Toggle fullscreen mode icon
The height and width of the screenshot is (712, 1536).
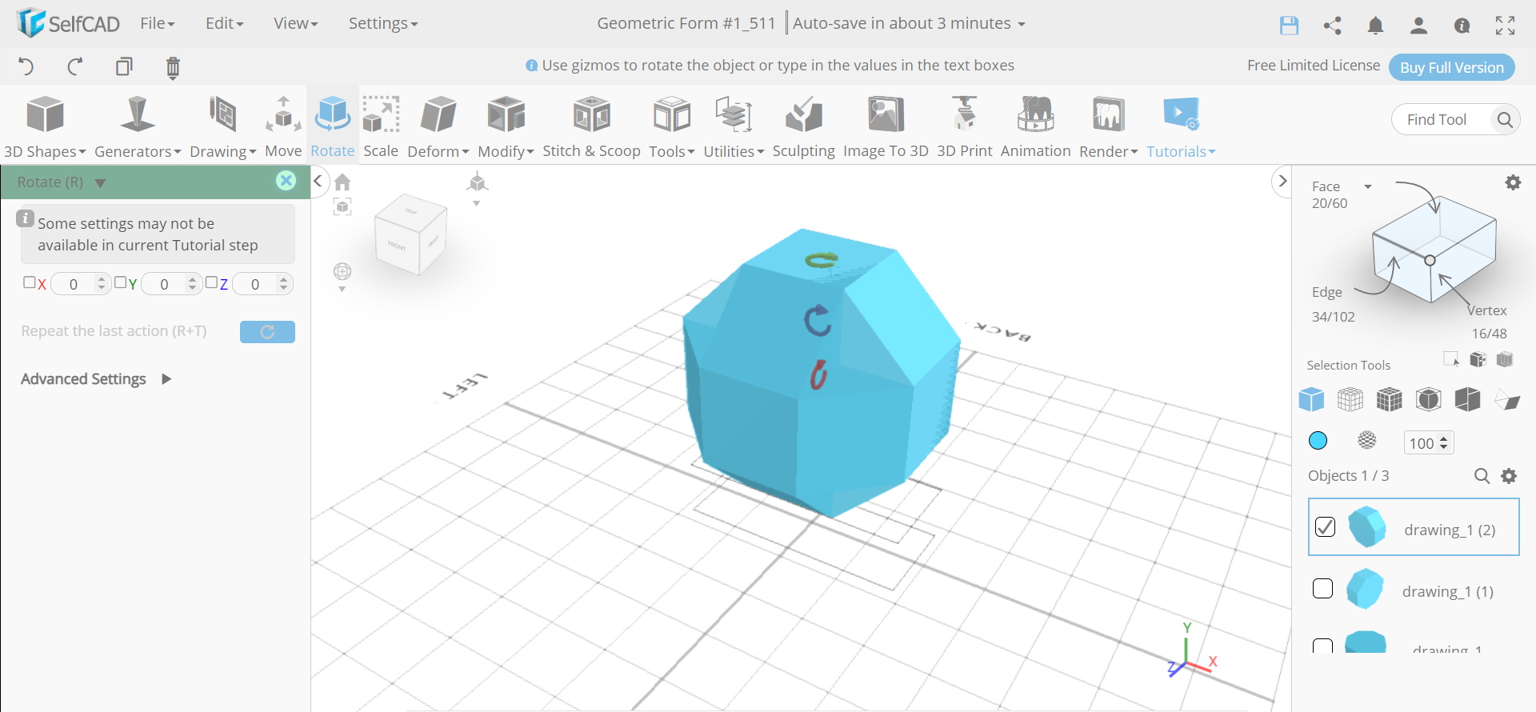tap(1506, 26)
